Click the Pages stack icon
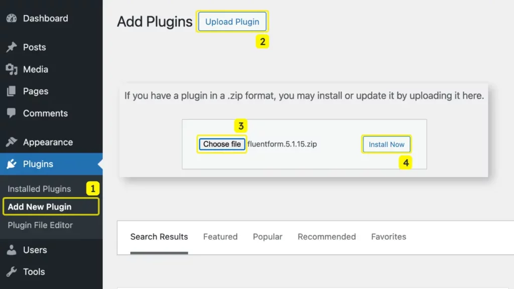Image resolution: width=514 pixels, height=289 pixels. tap(12, 91)
